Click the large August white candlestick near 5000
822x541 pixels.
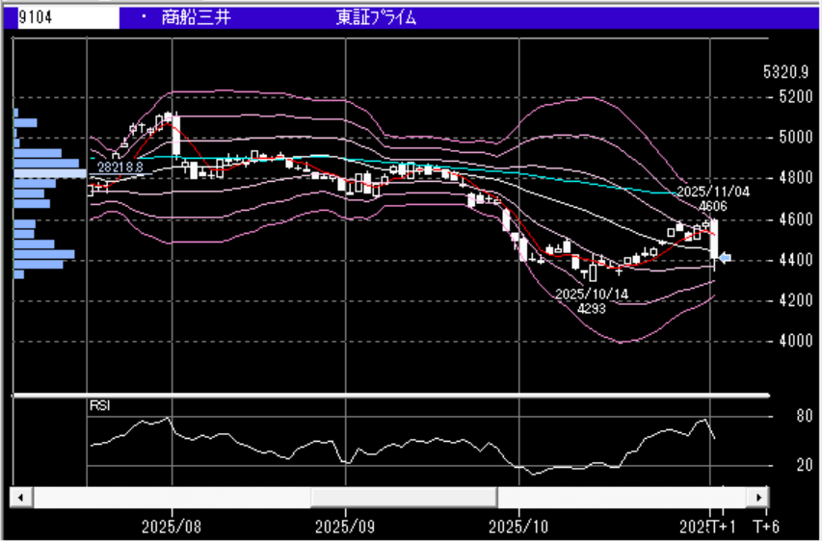pos(176,135)
